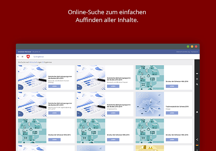The image size is (216, 151).
Task: Click the Wirtschaft search term link
Action: pyautogui.click(x=33, y=63)
